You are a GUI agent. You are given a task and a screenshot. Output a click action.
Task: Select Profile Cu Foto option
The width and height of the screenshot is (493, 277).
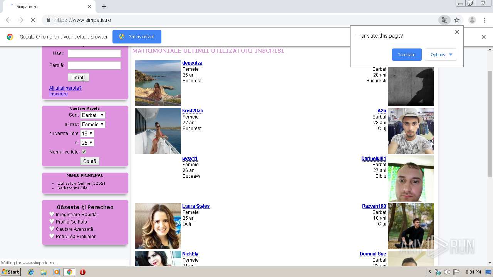coord(72,222)
